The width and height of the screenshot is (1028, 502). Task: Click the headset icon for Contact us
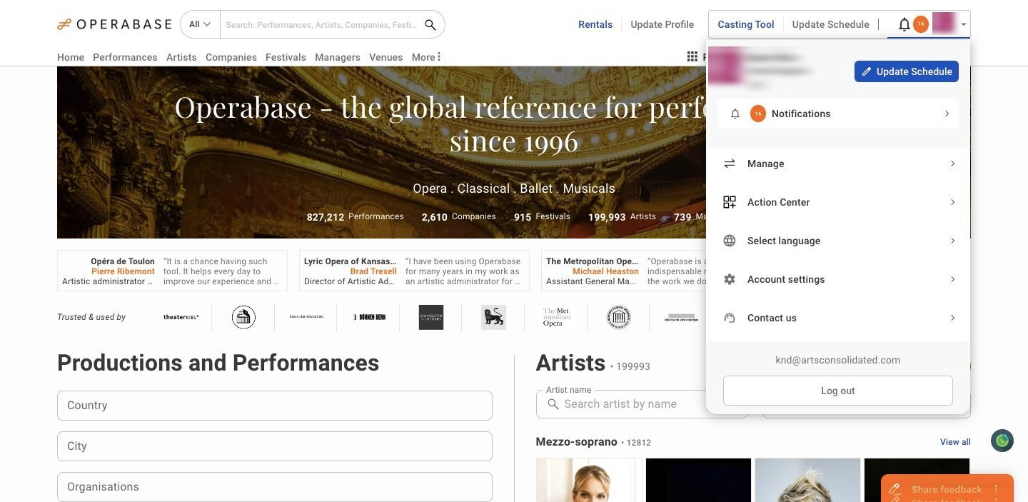click(730, 318)
